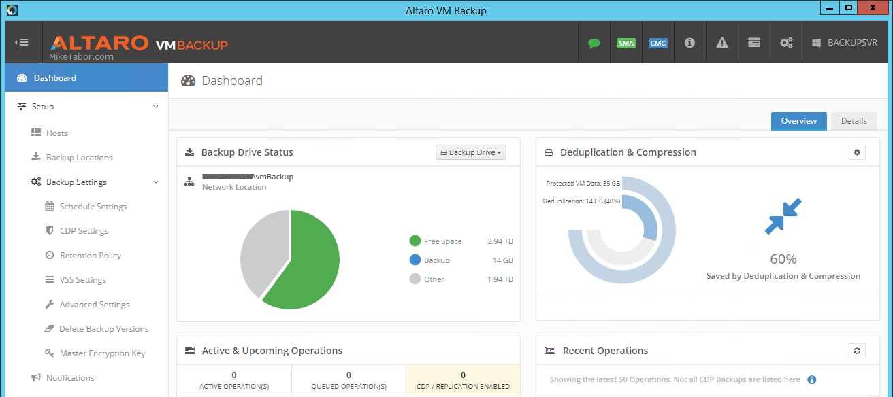Select the CDP / Replication Enabled counter

click(x=463, y=380)
